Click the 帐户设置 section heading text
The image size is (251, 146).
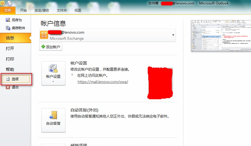[x=79, y=63]
